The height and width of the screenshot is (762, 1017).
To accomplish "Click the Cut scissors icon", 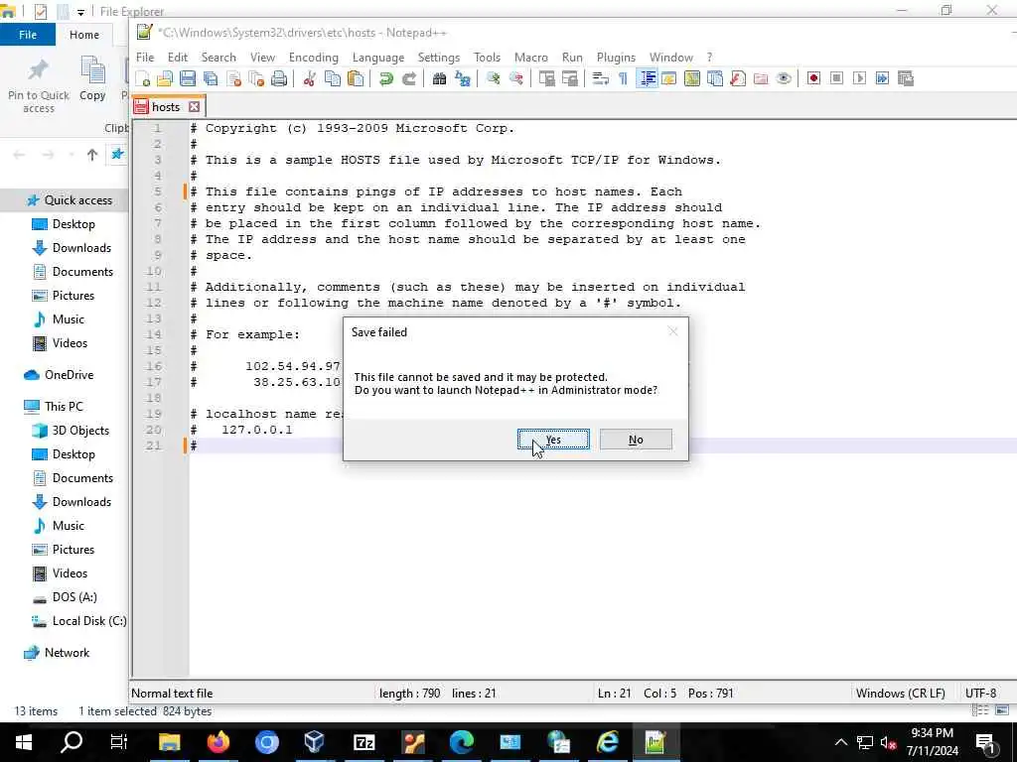I will (310, 79).
